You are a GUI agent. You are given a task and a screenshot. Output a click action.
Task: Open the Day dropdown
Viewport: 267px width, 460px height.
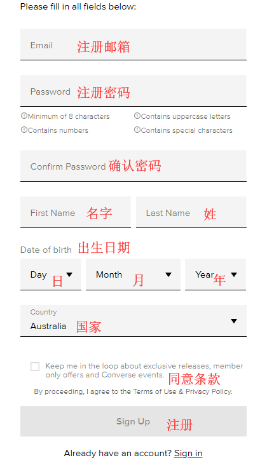coord(51,274)
